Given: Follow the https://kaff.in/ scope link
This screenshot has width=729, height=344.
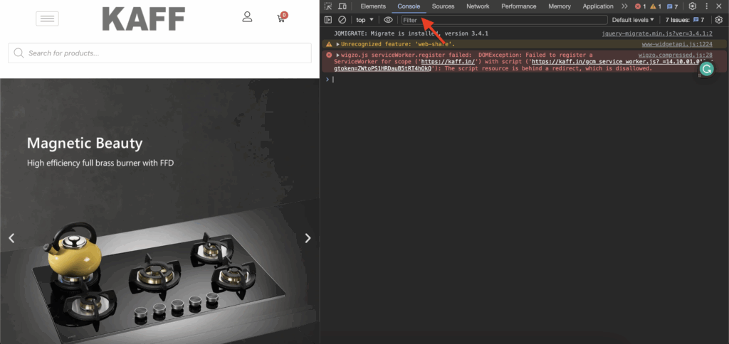Looking at the screenshot, I should [x=447, y=61].
